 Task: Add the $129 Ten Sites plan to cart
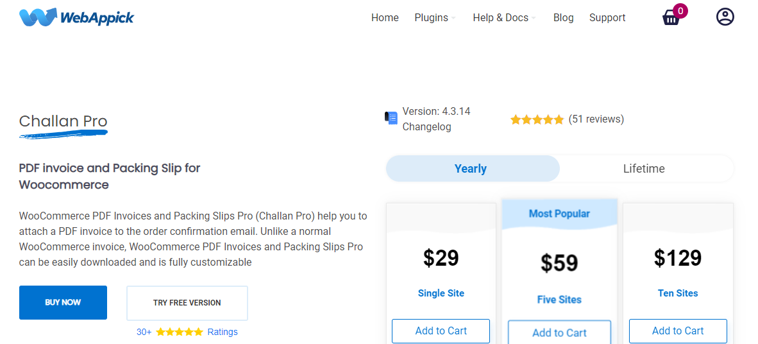coord(678,331)
